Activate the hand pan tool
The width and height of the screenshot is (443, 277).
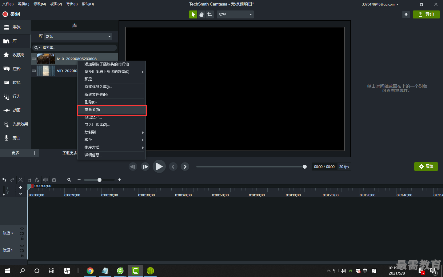pos(201,14)
